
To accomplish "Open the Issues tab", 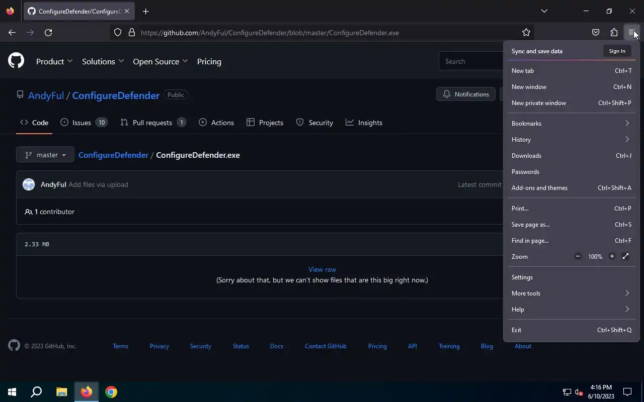I will [x=84, y=123].
